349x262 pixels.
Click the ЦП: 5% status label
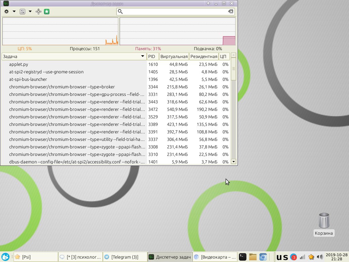tap(25, 48)
